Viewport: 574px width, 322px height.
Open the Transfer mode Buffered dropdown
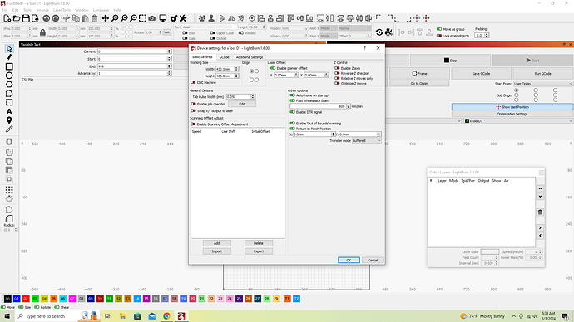pos(366,140)
